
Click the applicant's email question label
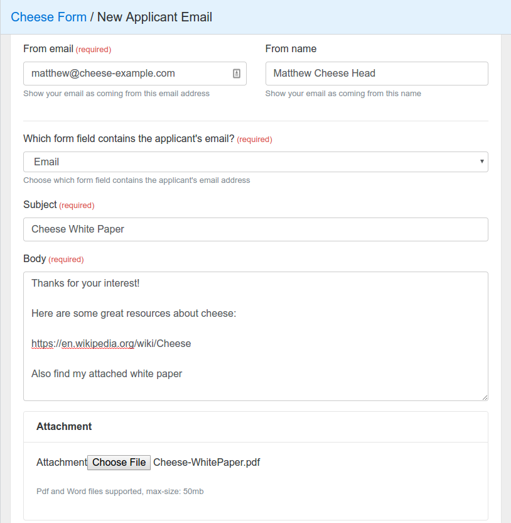pyautogui.click(x=128, y=139)
